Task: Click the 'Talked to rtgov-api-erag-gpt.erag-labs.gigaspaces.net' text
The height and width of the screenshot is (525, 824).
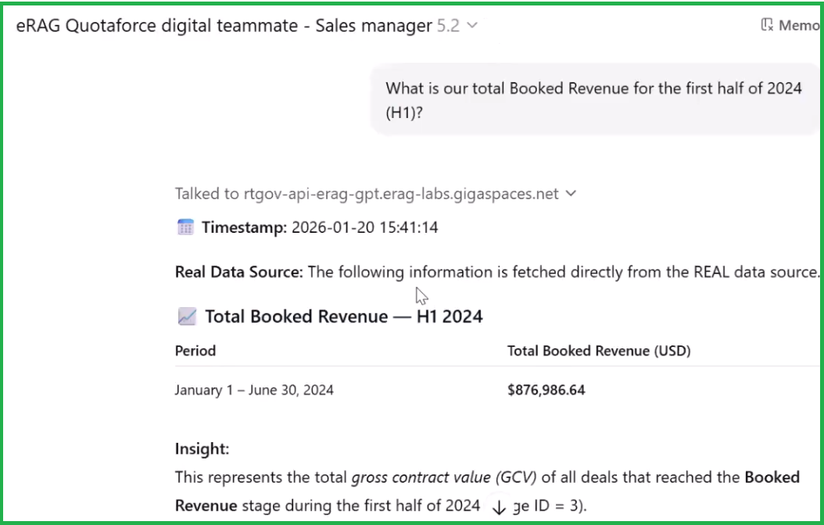Action: point(367,194)
